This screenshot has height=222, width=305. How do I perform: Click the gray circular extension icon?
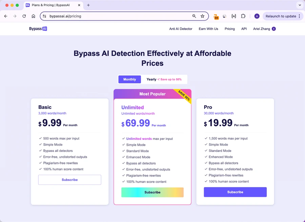(x=224, y=16)
